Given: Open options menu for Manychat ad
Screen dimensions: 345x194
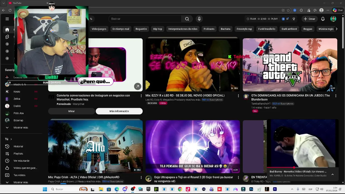Looking at the screenshot, I should pos(141,96).
